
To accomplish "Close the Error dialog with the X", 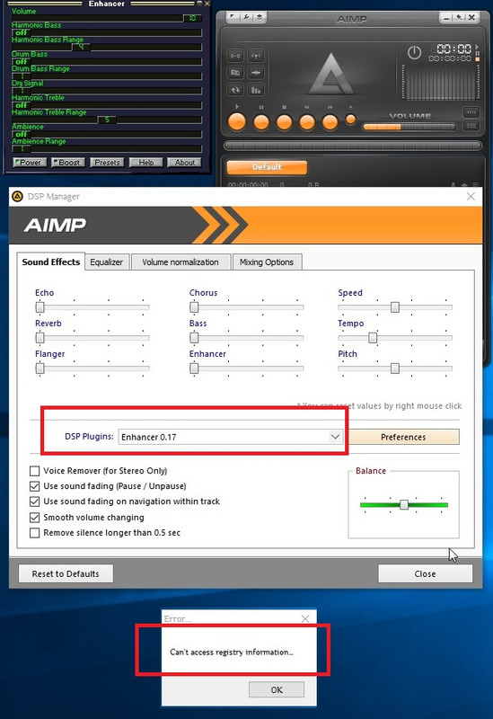I will tap(305, 618).
